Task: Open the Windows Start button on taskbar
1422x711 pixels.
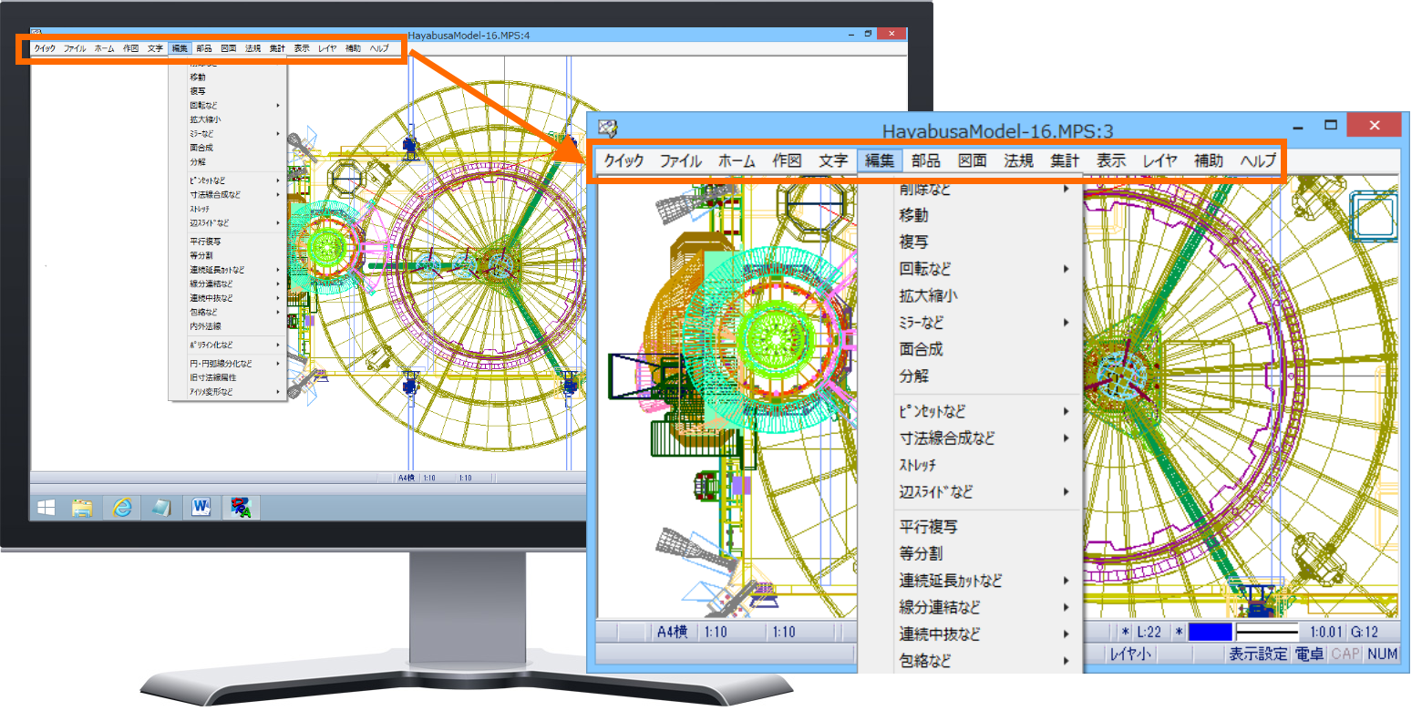Action: pyautogui.click(x=46, y=508)
